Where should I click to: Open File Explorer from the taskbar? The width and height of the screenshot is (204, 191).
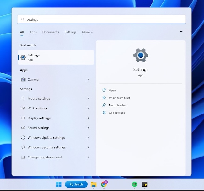click(94, 184)
